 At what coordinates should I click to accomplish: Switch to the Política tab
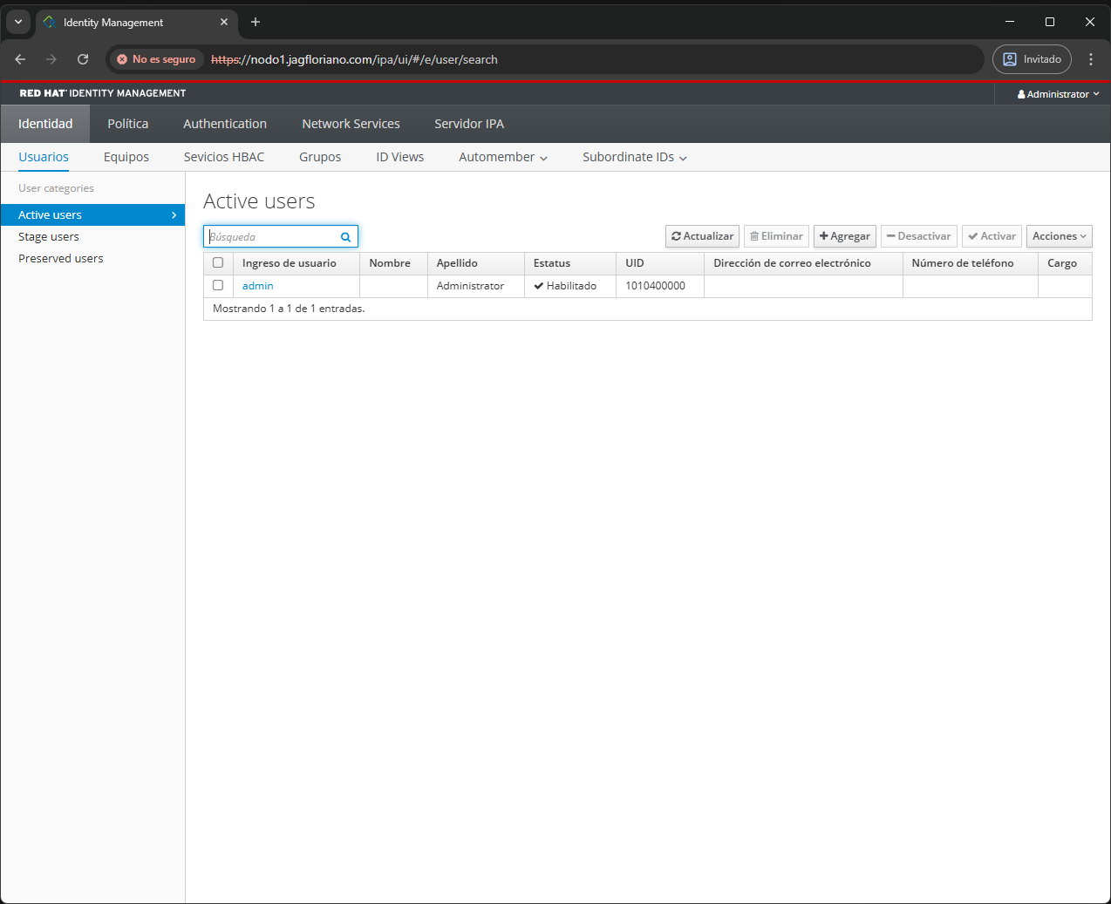[127, 124]
